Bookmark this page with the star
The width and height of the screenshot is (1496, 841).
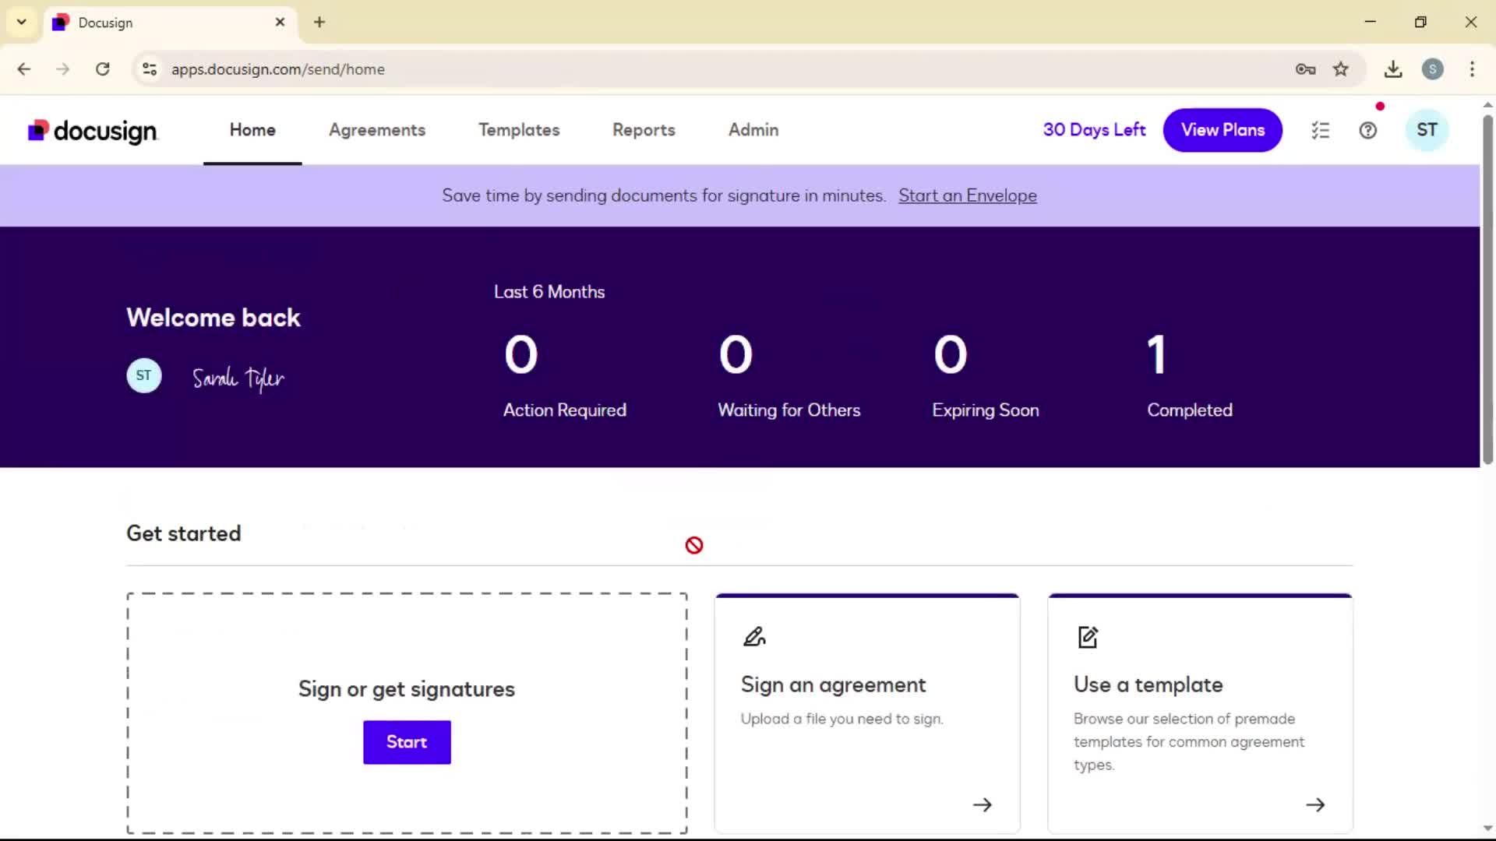[1340, 69]
